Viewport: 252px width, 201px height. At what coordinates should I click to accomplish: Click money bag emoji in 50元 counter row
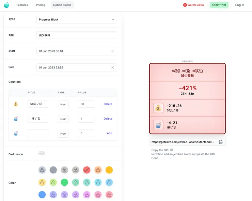(x=16, y=104)
